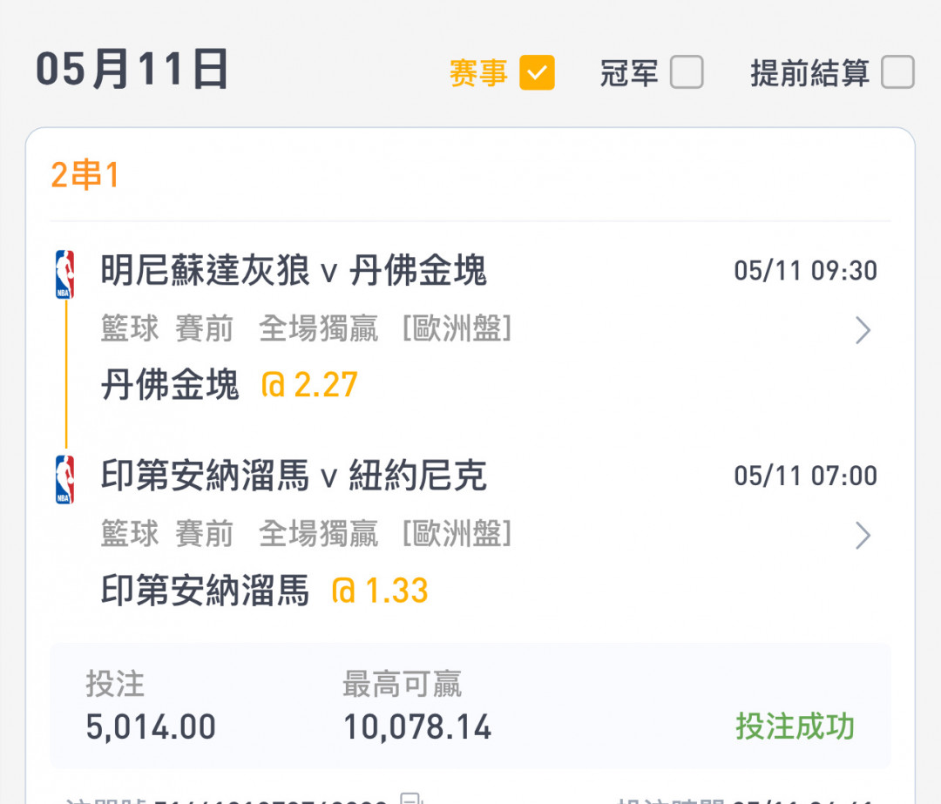
Task: Click the 2串1 parlay label
Action: (85, 174)
